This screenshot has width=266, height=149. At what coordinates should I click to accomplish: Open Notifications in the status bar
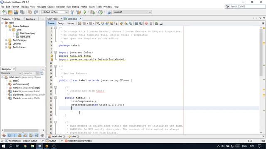pos(13,141)
